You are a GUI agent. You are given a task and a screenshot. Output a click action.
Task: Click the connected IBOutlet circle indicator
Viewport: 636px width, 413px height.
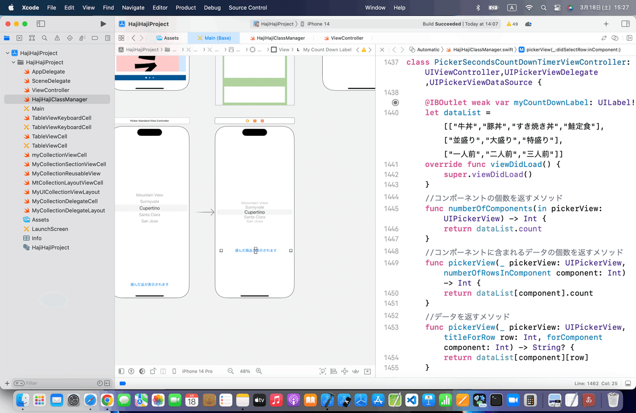click(395, 102)
